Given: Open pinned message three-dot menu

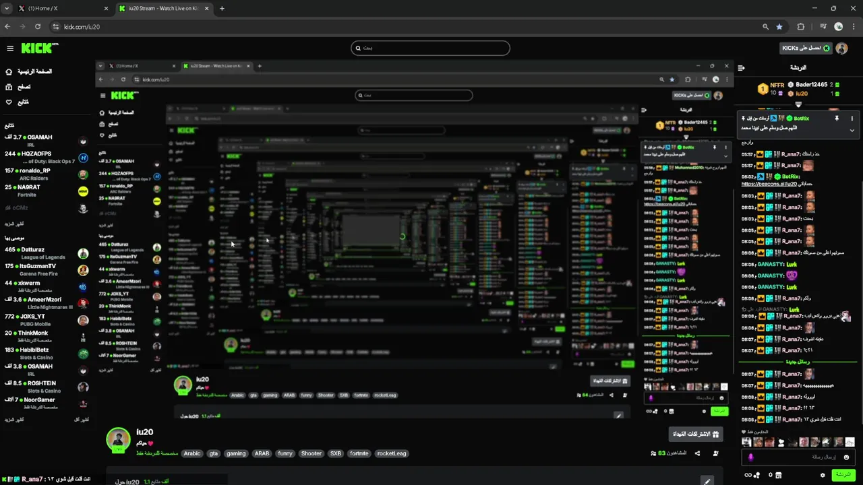Looking at the screenshot, I should (x=852, y=119).
